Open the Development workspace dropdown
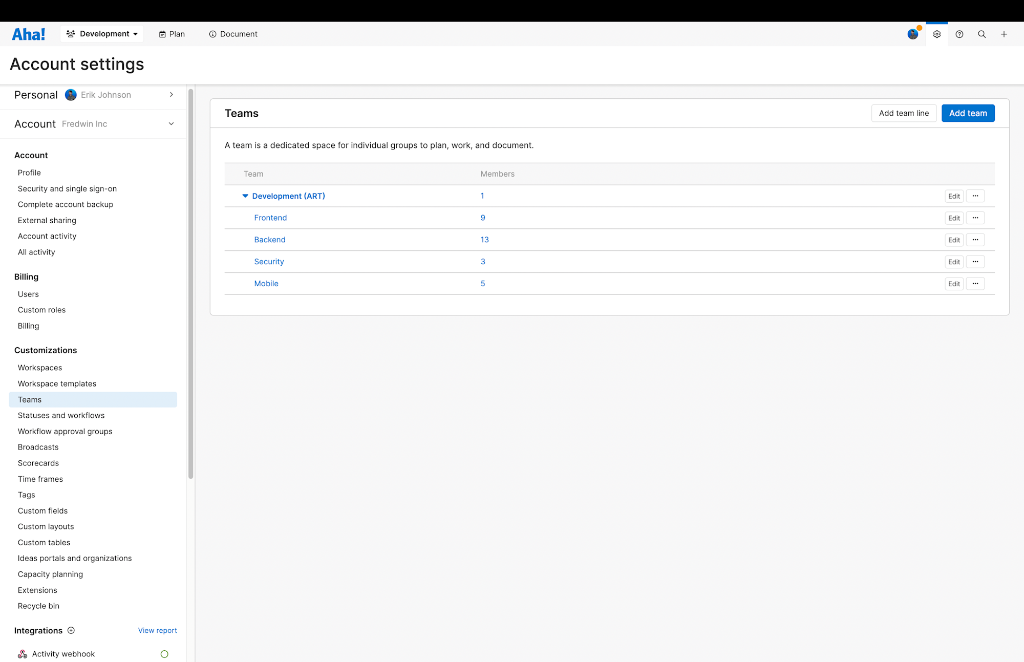1024x662 pixels. pyautogui.click(x=102, y=34)
